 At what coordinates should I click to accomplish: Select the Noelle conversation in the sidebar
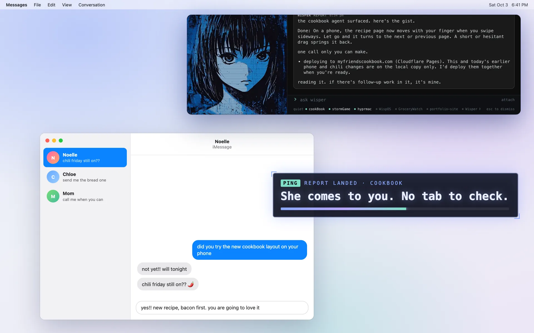(85, 157)
